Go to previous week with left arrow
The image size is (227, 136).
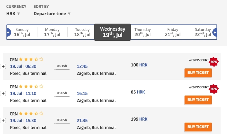coord(9,32)
